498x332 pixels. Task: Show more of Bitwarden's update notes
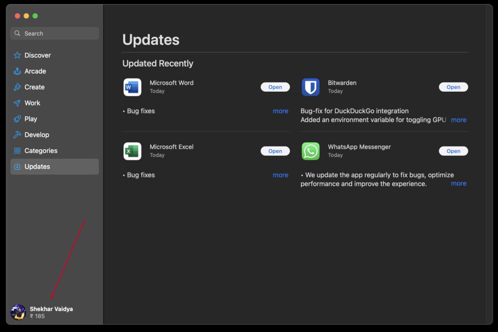[x=459, y=119]
